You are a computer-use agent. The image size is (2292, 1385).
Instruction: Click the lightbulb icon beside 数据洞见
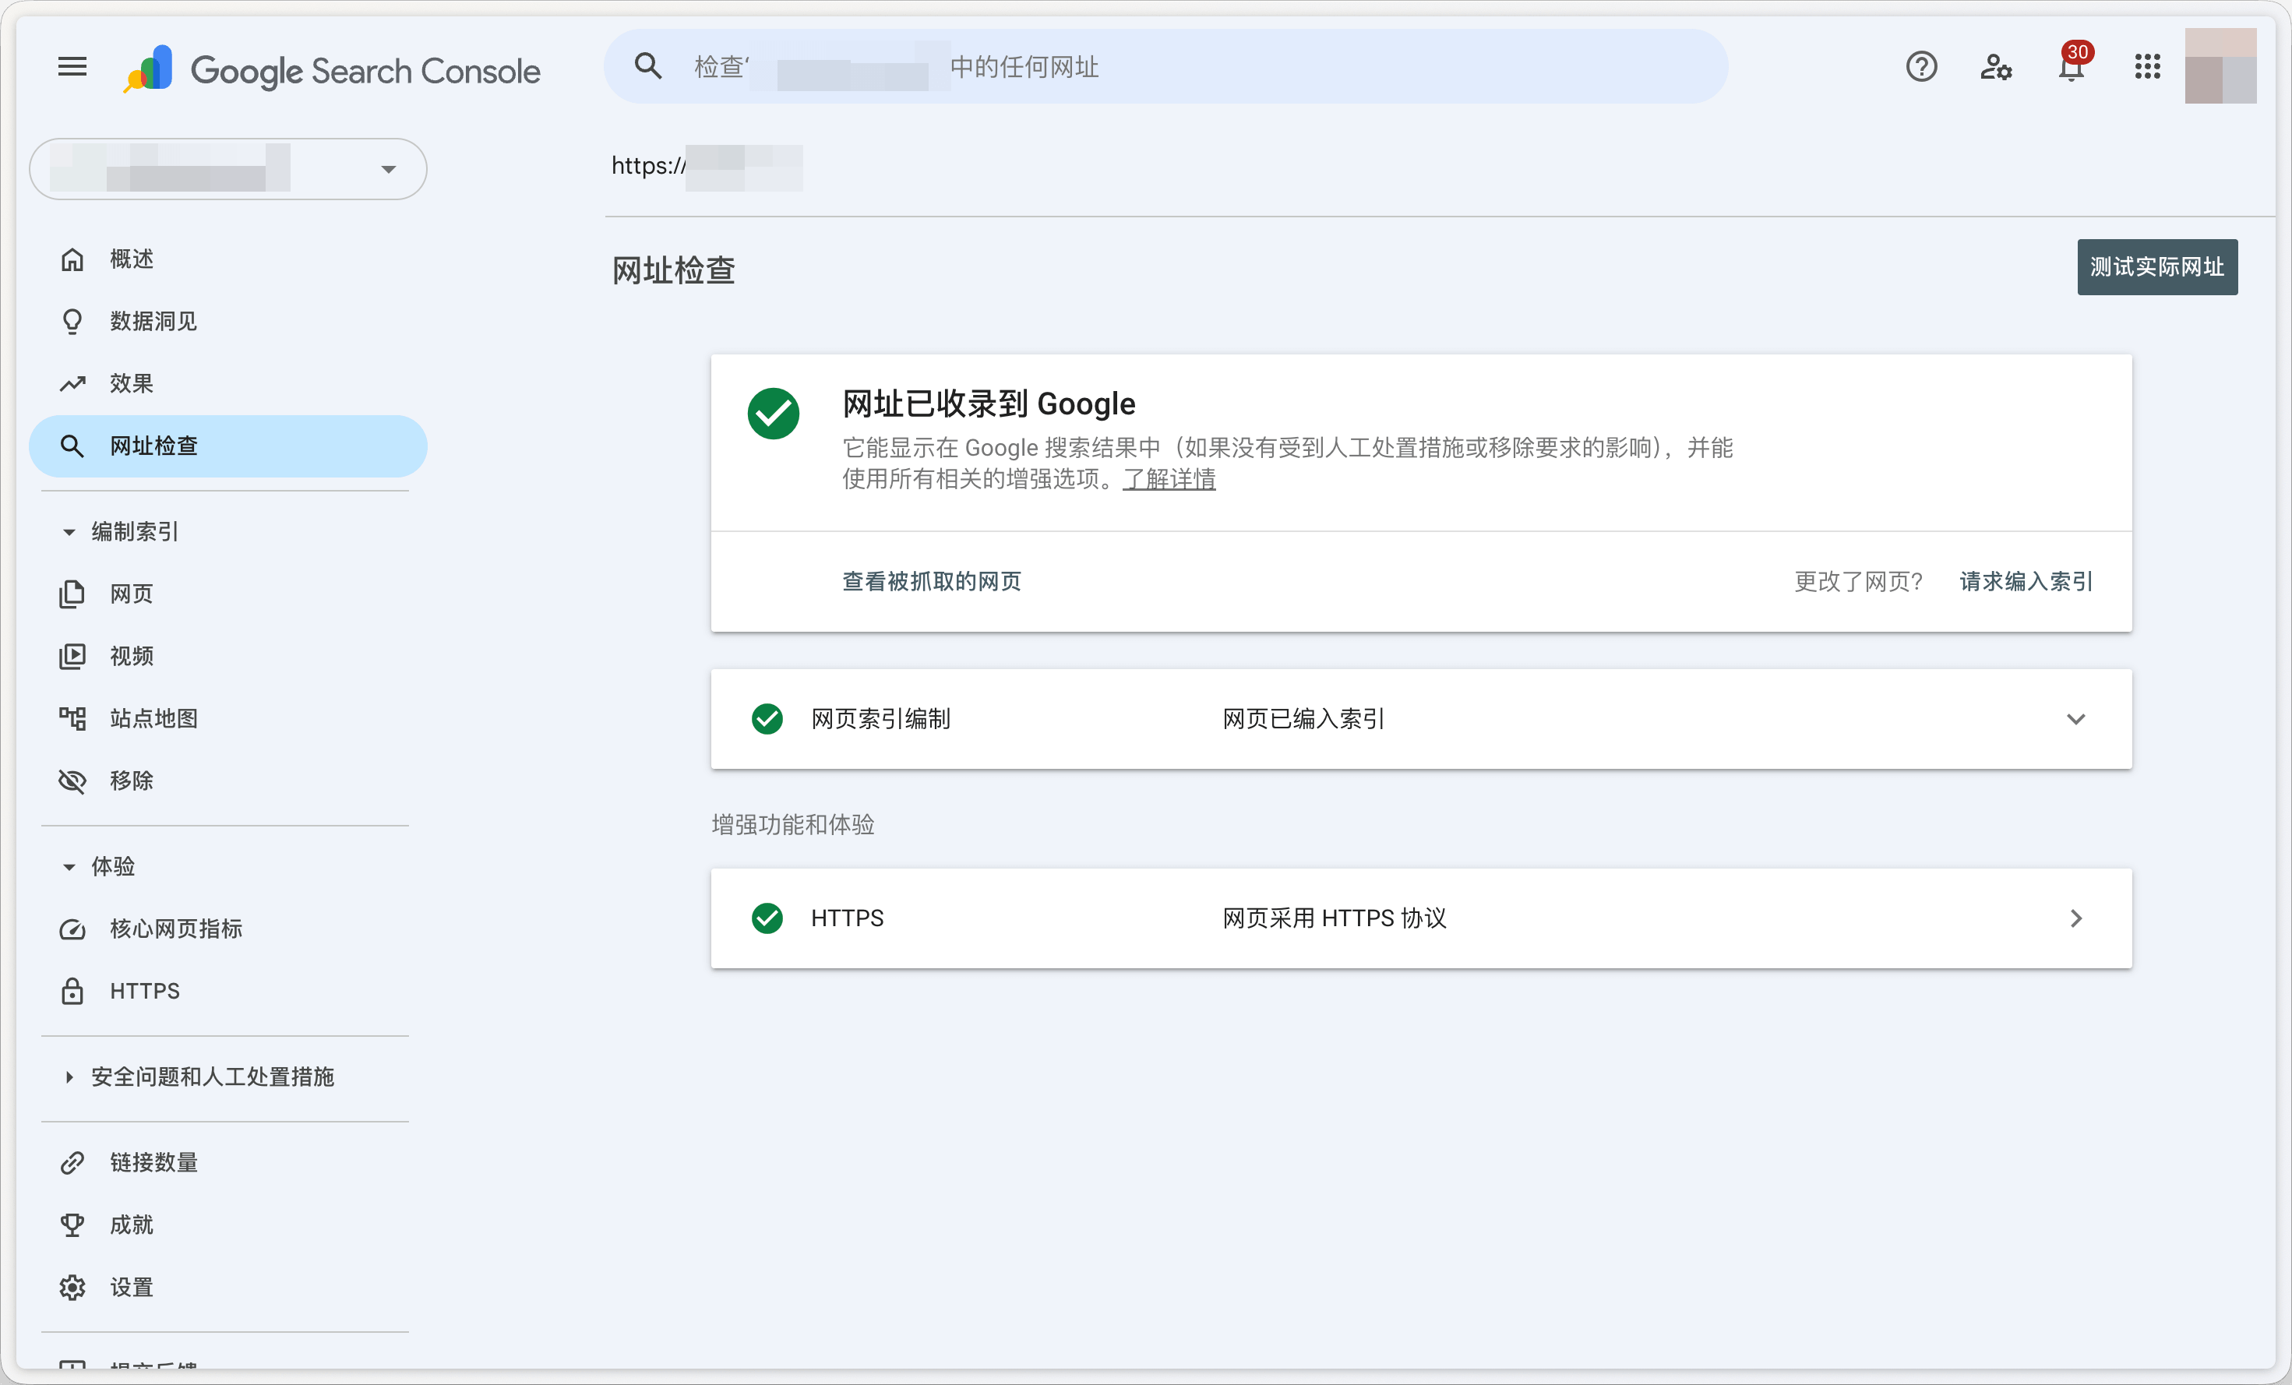(x=72, y=322)
